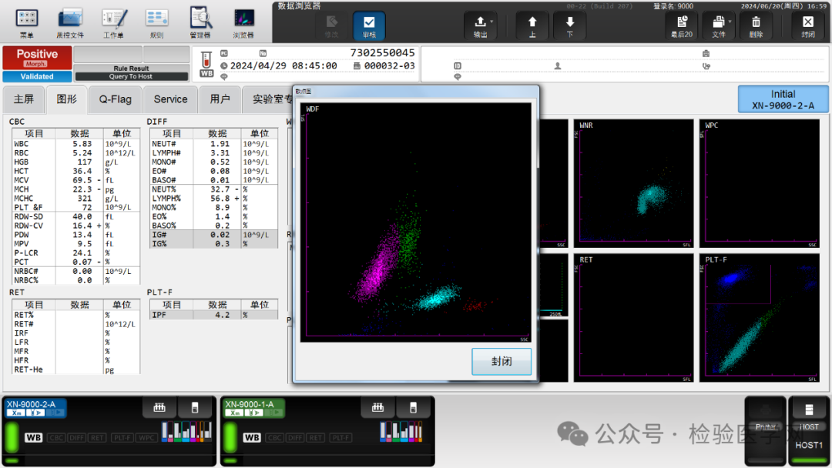This screenshot has width=832, height=468.
Task: Select the MCV row value 69.5
Action: tap(82, 180)
